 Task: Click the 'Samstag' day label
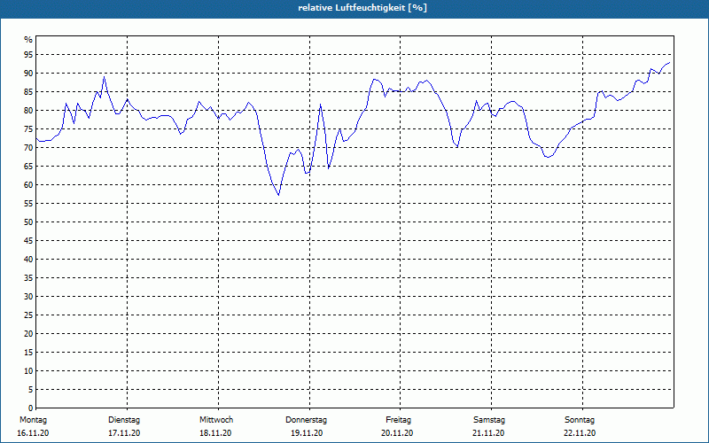489,420
